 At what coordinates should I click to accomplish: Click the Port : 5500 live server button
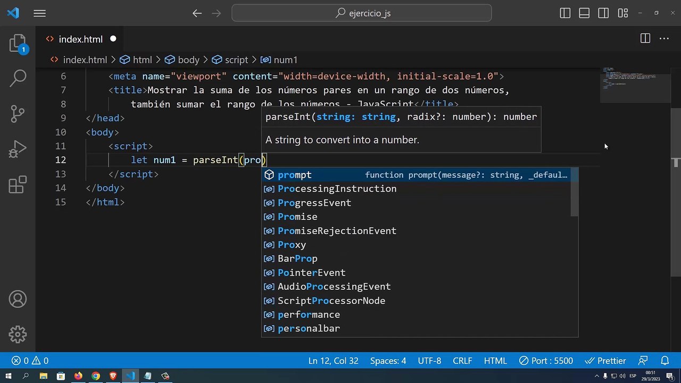click(x=546, y=361)
